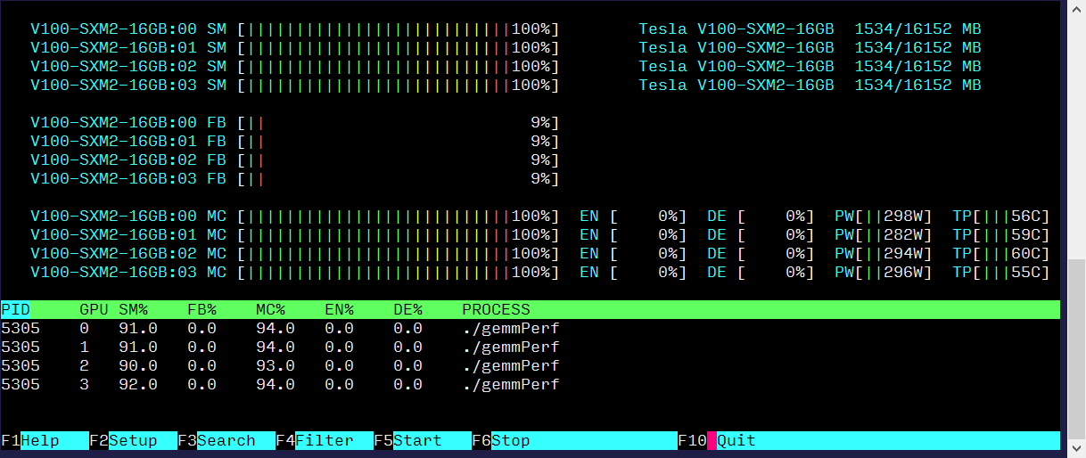Open F1 Help in footer bar
Screen dimensions: 1086x458
click(x=45, y=440)
